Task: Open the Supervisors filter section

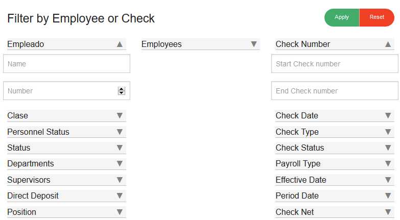Action: (120, 180)
